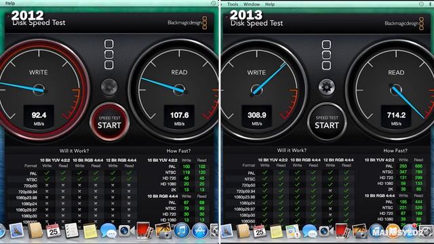Open iPhoto from the 2012 dock
Viewport: 434px width, 244px height.
163,230
